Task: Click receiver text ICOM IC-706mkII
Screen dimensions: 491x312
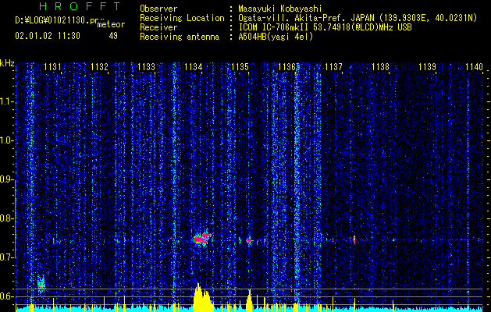Action: pyautogui.click(x=275, y=27)
